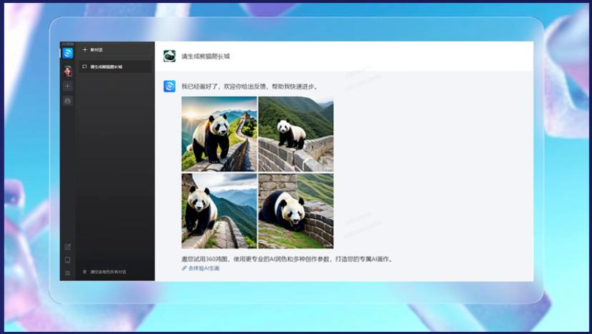Image resolution: width=592 pixels, height=334 pixels.
Task: View the bottom-right panda lying on the wall
Action: pos(295,210)
